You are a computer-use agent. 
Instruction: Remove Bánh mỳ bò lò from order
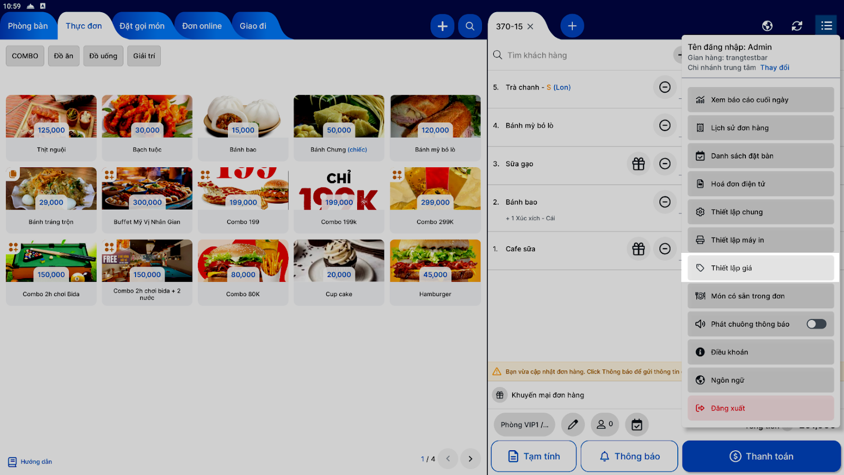pos(665,126)
